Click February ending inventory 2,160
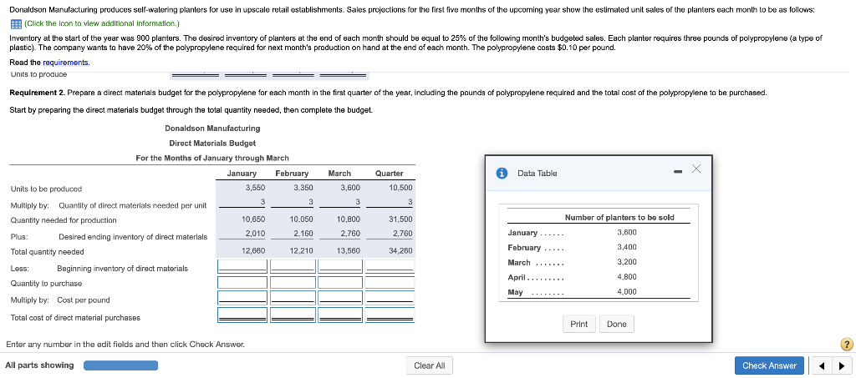Viewport: 856px width, 378px height. click(303, 234)
